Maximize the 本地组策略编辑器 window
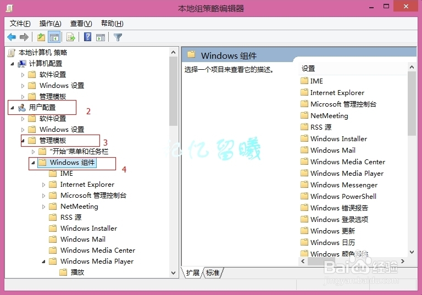 click(386, 7)
